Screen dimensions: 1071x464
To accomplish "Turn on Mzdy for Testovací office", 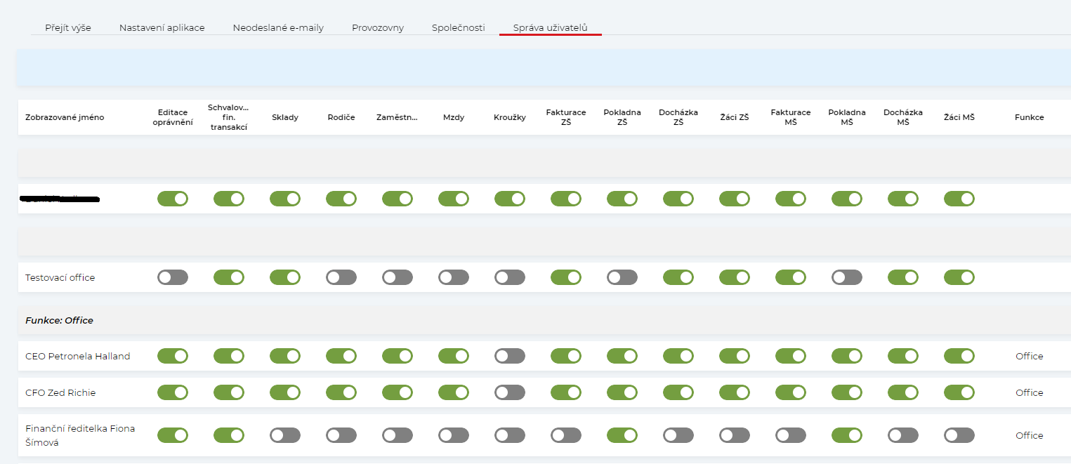I will point(454,277).
